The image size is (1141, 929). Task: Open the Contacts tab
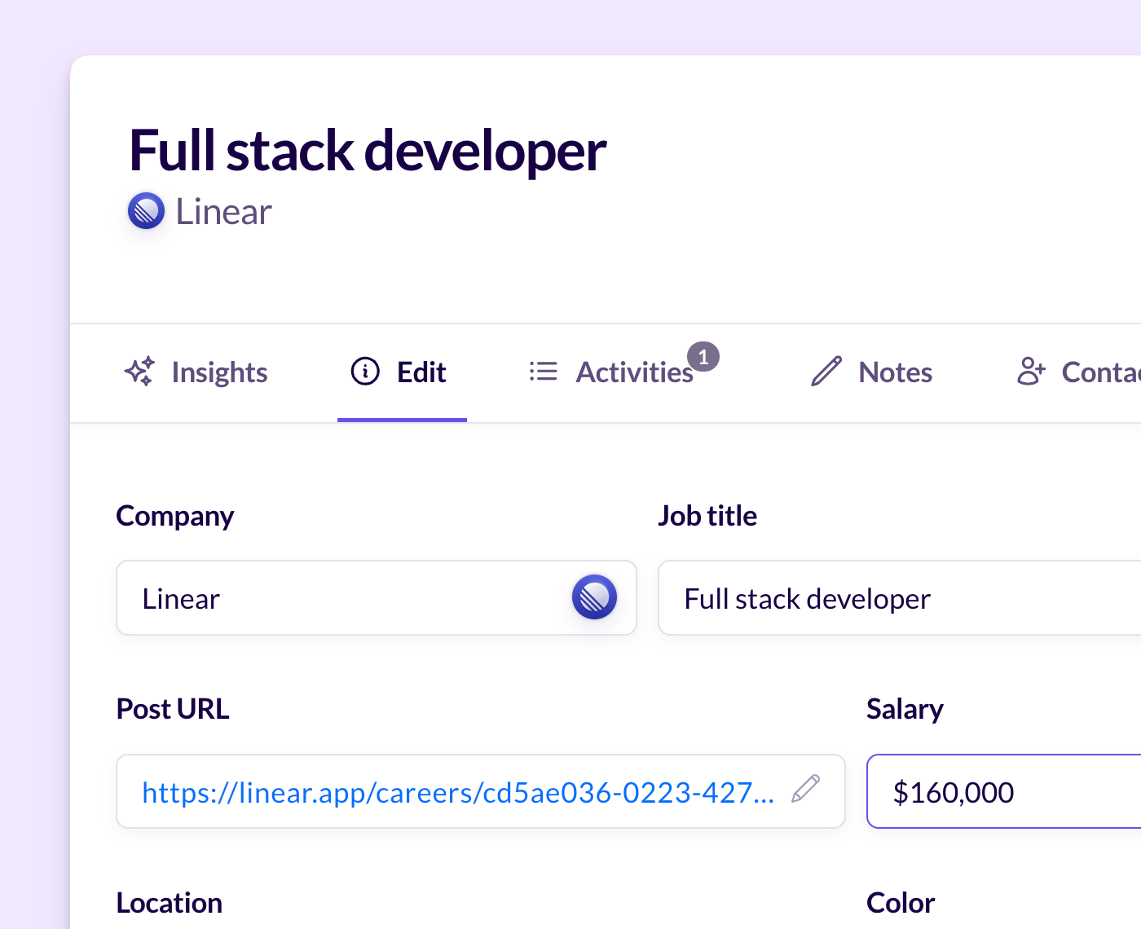pos(1077,372)
